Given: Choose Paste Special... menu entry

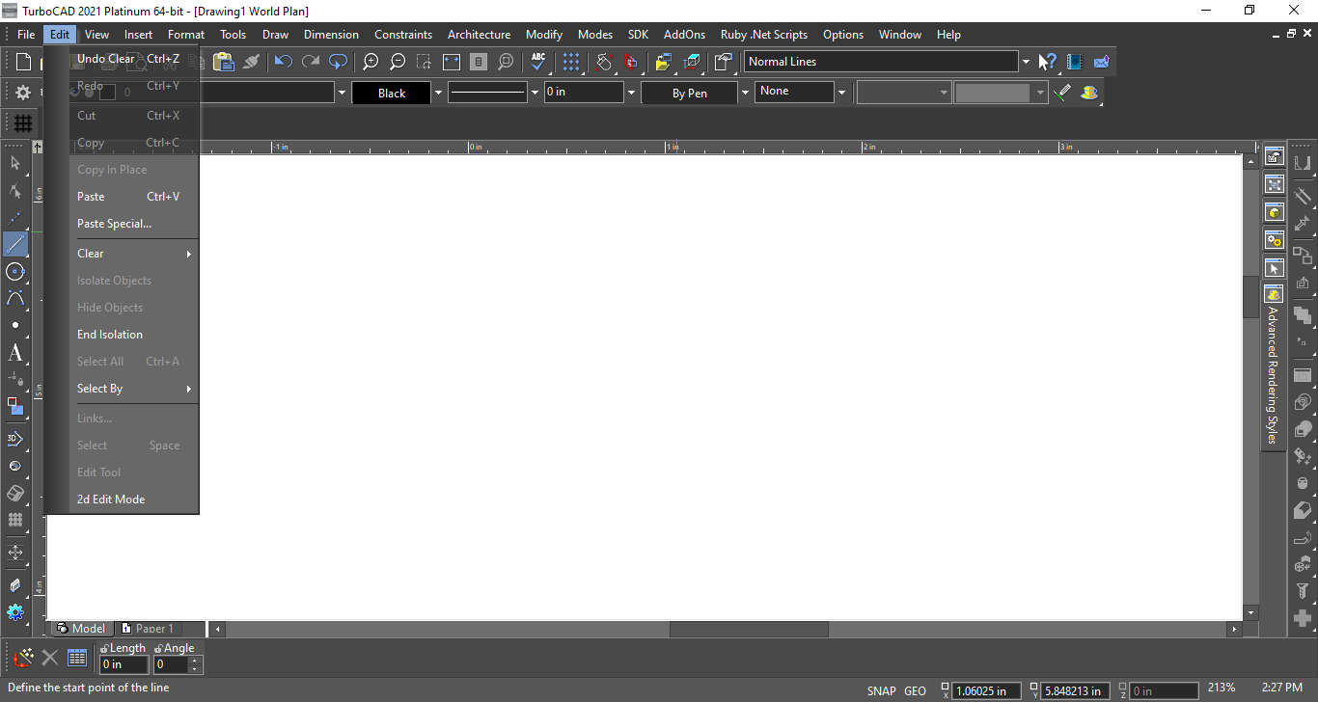Looking at the screenshot, I should point(135,224).
